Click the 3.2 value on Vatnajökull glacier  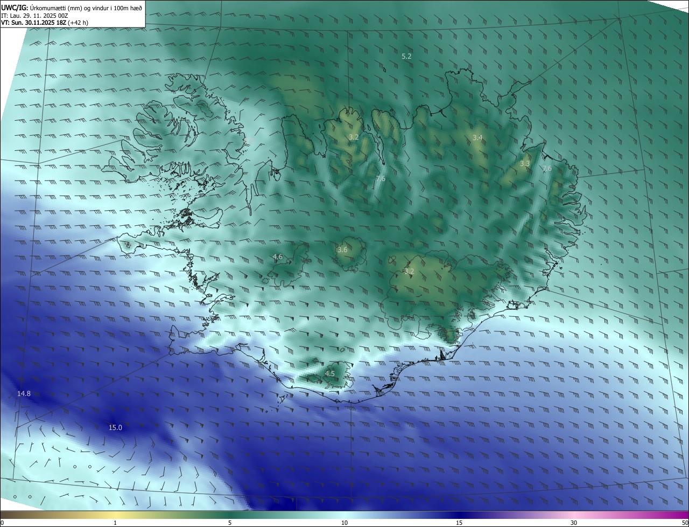(x=409, y=271)
